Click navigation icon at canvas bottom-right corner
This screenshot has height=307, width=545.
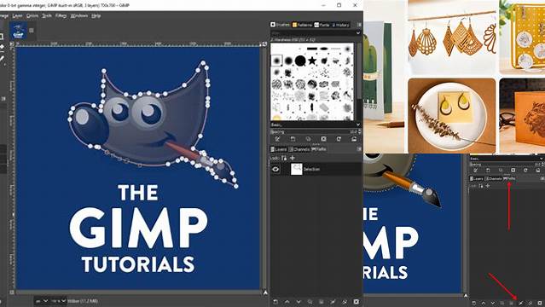point(265,293)
